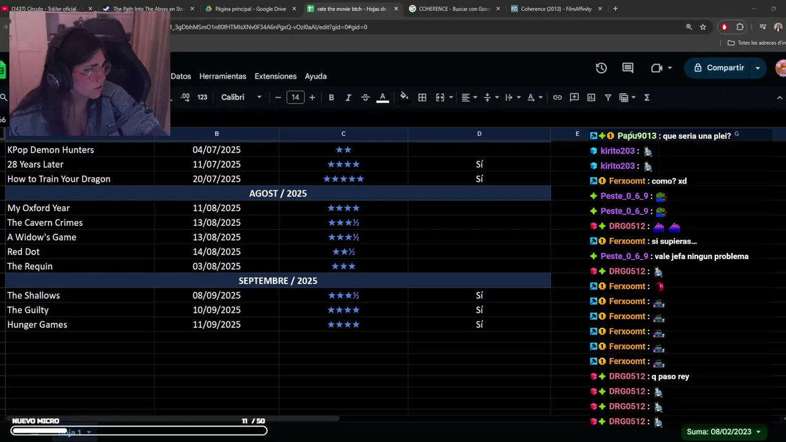Screen dimensions: 786x442
Task: Open vertical align options
Action: 491,97
